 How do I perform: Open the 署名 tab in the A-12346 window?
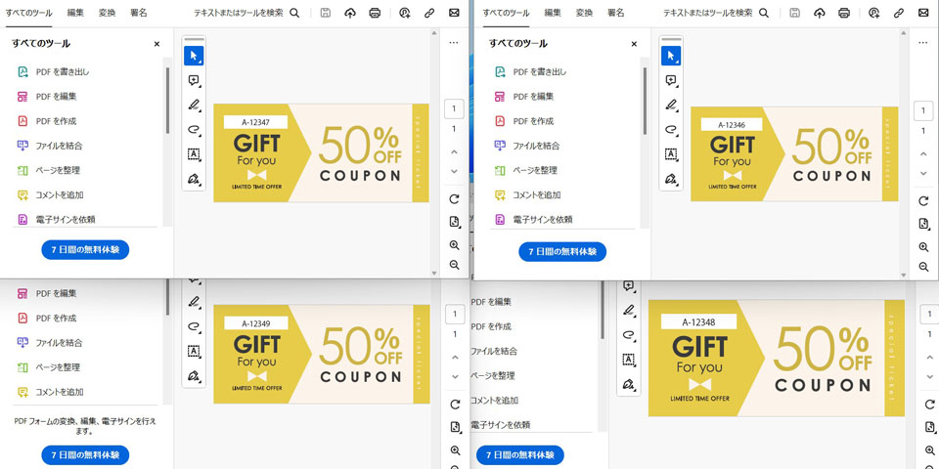click(x=615, y=13)
